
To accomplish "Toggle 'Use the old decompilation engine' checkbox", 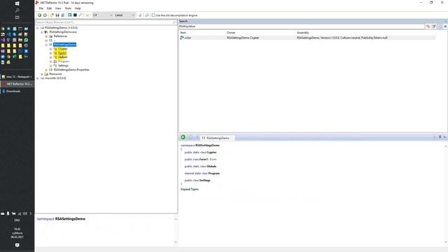I will coord(153,15).
